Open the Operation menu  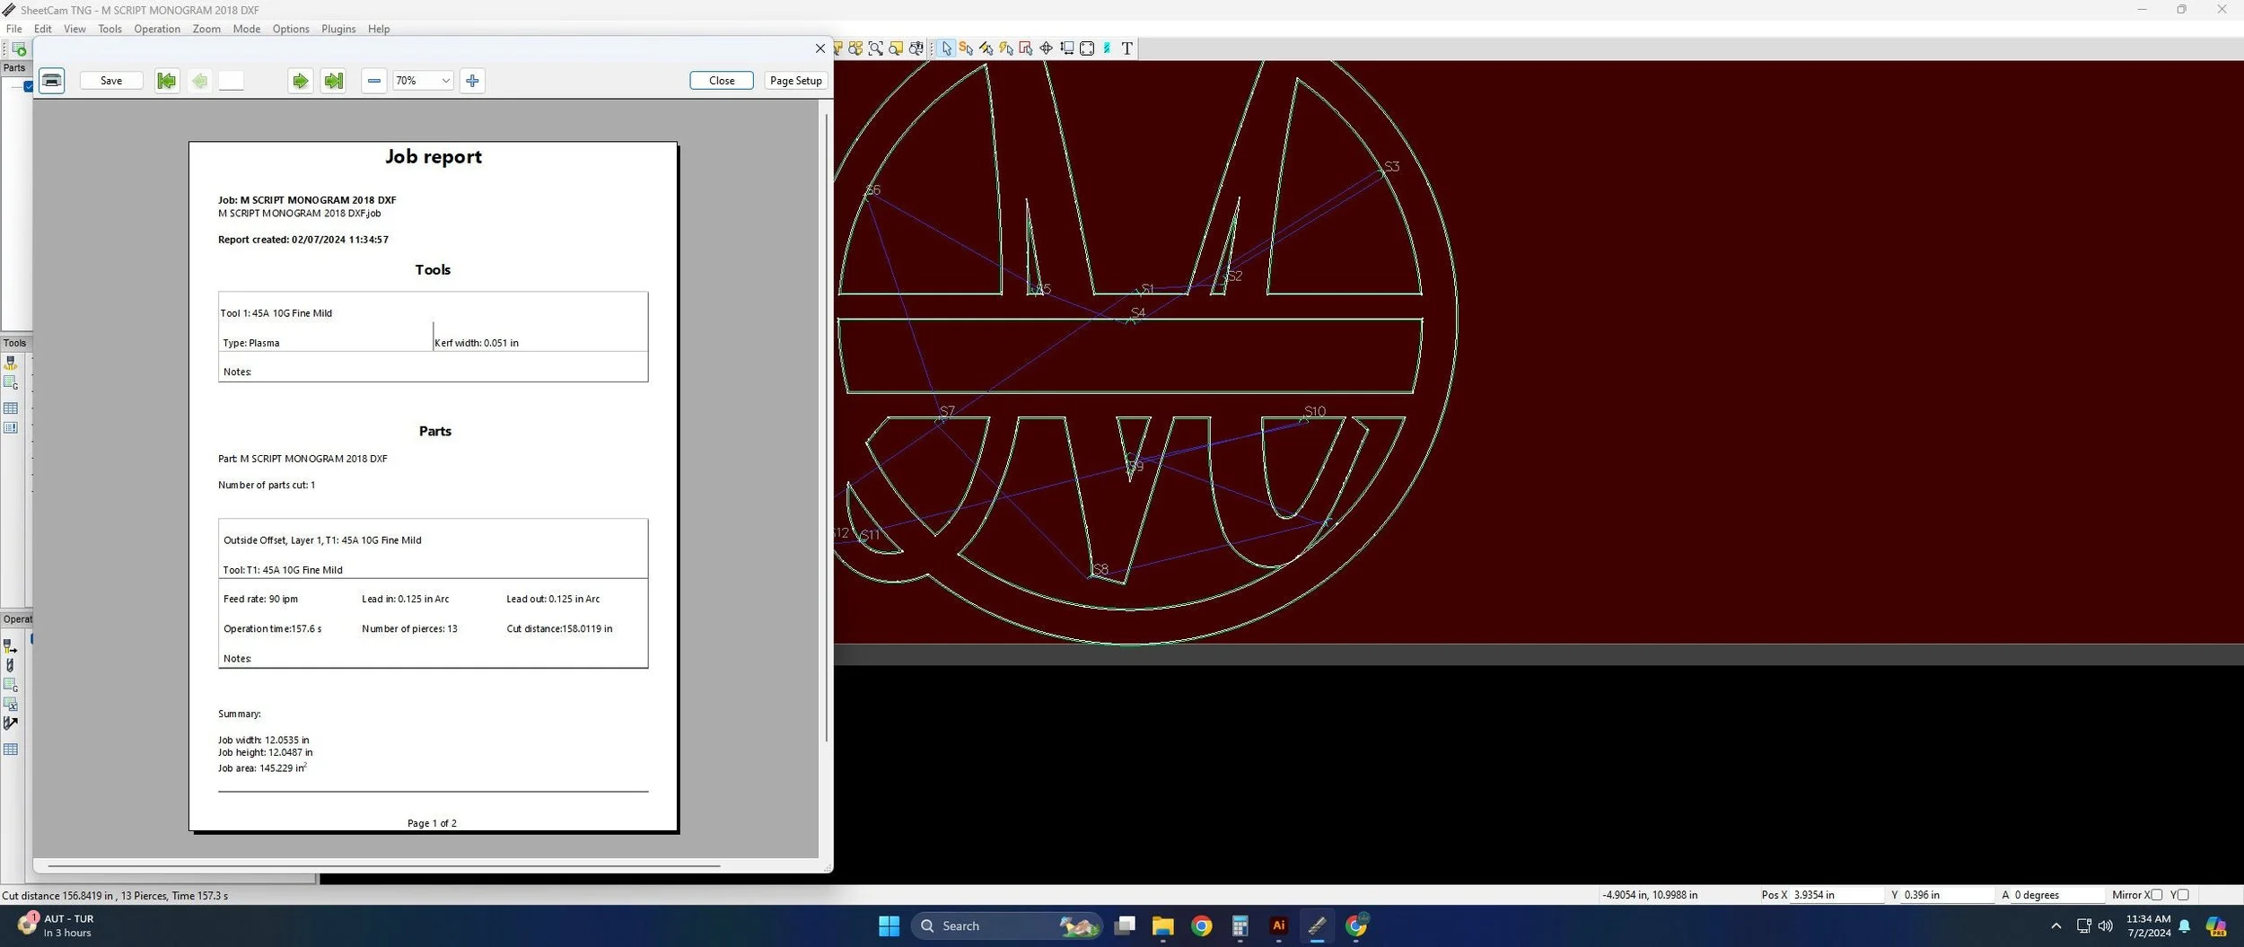[157, 29]
